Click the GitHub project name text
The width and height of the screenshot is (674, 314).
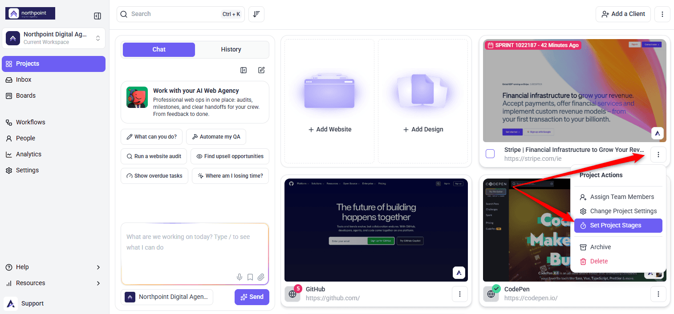[316, 289]
